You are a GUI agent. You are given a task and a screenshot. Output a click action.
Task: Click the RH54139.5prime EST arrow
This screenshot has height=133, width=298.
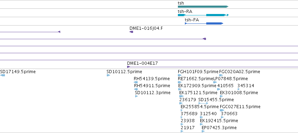pos(136,82)
